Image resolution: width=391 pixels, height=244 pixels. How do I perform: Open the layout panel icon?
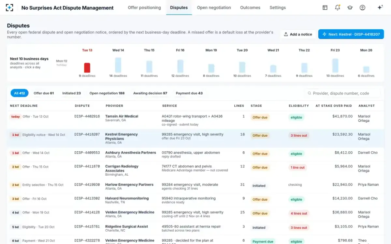325,7
